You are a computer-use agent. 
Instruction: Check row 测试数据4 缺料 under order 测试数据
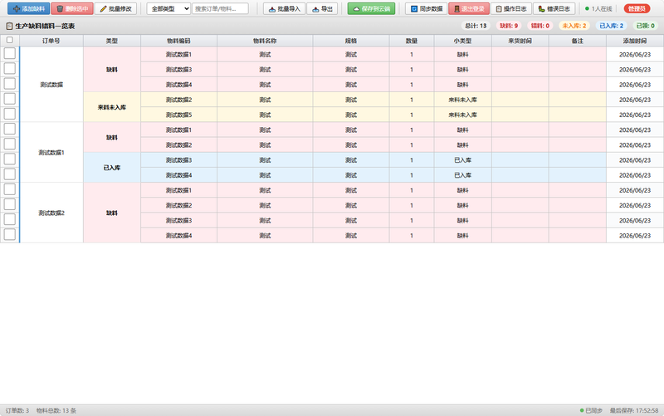[x=10, y=84]
